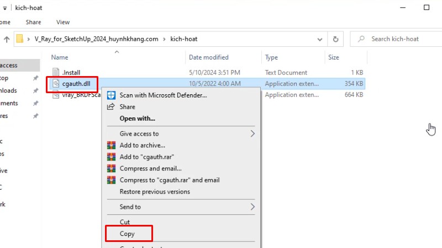The image size is (442, 248).
Task: Click WinRAR icon beside Add to archive
Action: (111, 145)
